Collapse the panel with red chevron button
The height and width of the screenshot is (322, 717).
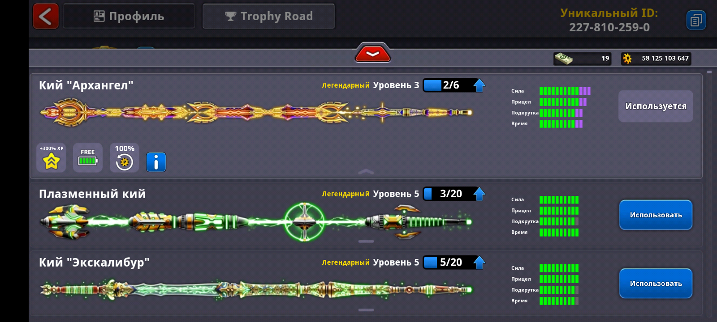pyautogui.click(x=373, y=54)
